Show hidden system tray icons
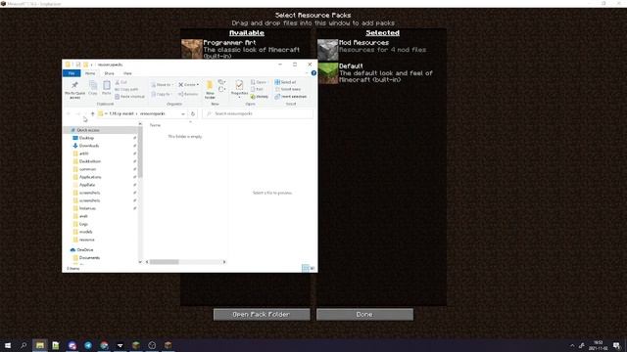This screenshot has width=627, height=352. (572, 345)
